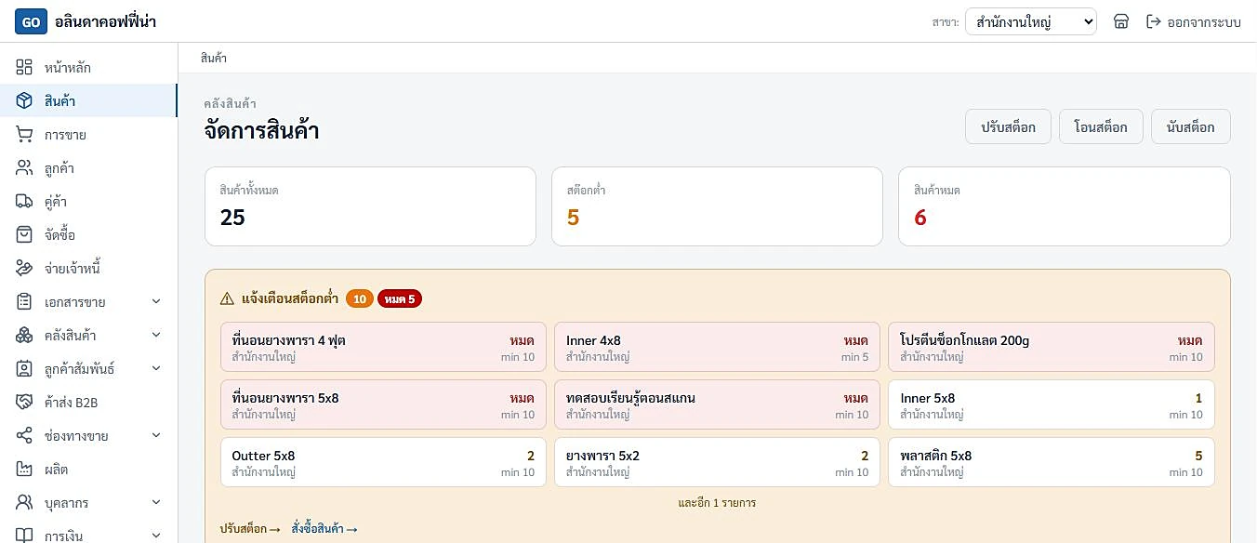The image size is (1257, 543).
Task: Click the ช่องทางขาย share icon
Action: [24, 436]
